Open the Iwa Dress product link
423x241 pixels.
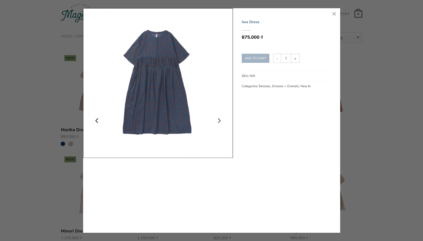(250, 22)
